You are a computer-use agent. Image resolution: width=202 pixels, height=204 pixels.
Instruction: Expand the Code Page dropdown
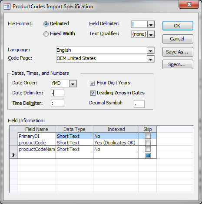pos(150,59)
